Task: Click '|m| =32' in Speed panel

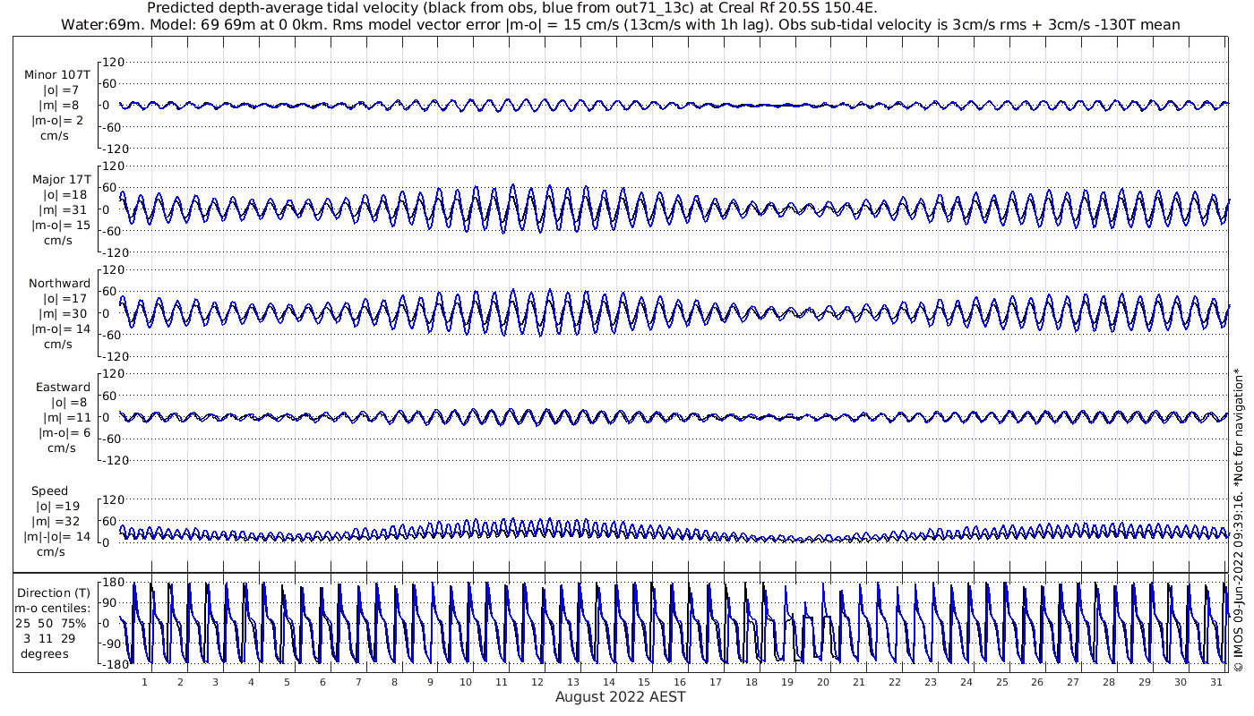Action: (56, 522)
